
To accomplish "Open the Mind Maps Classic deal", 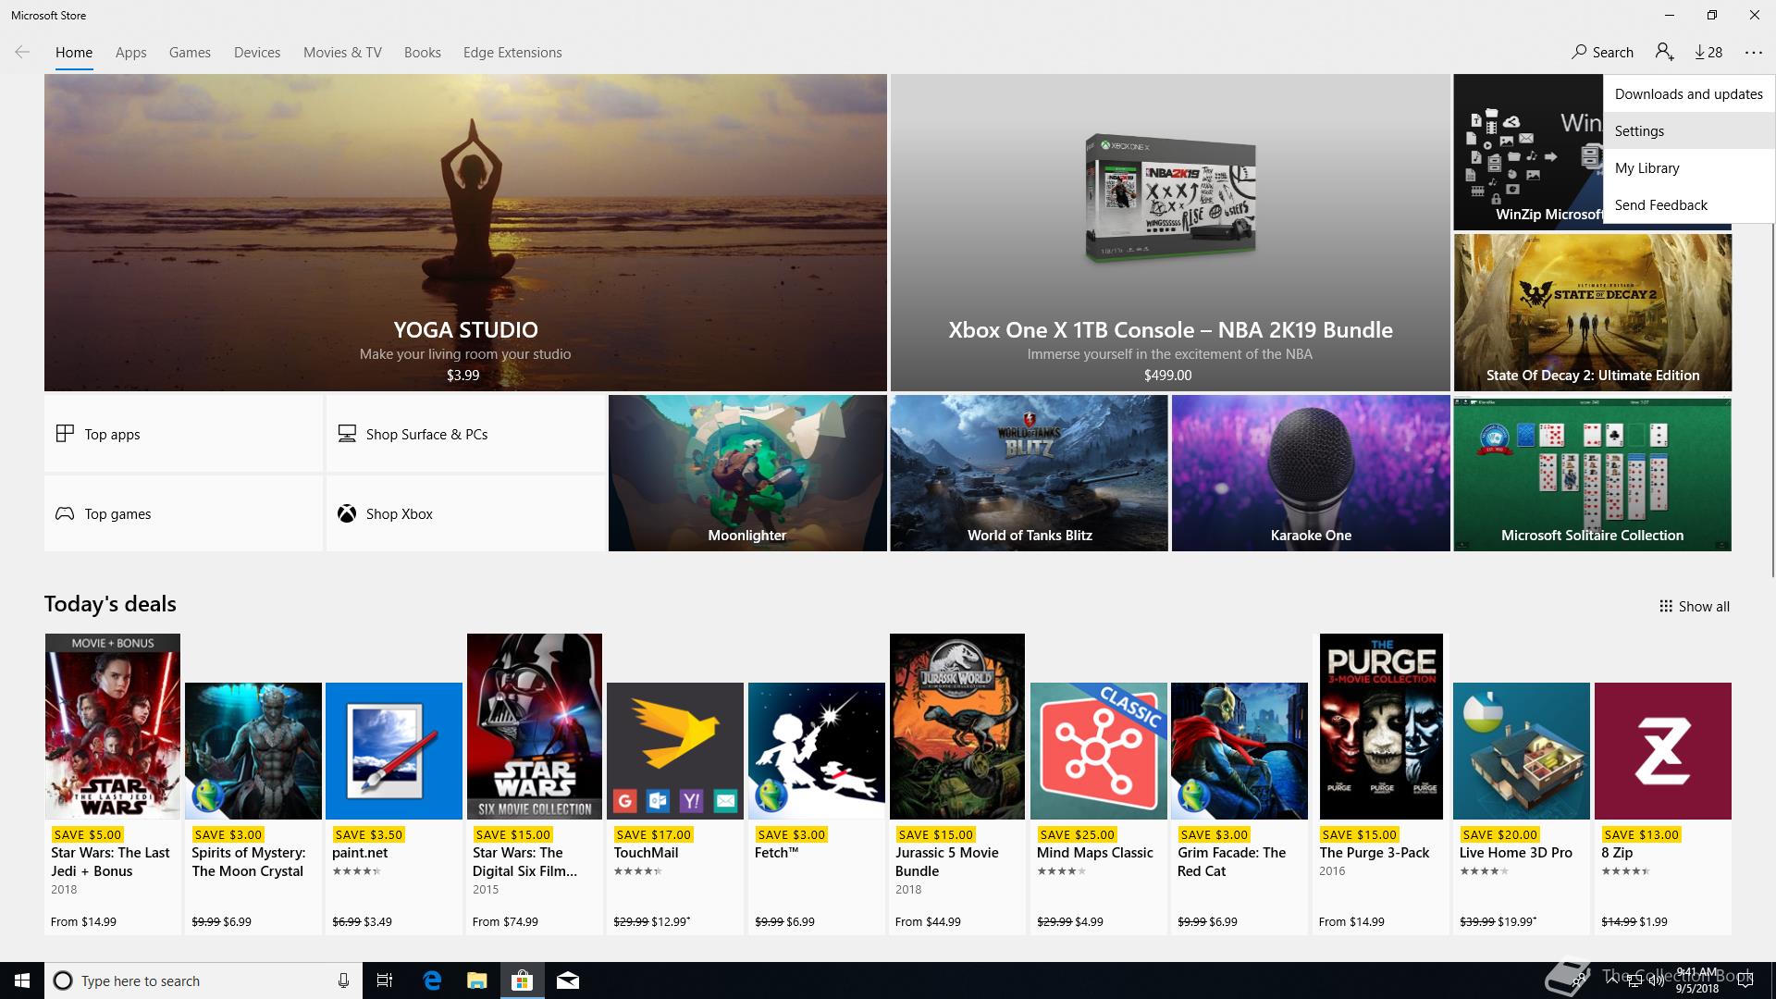I will point(1099,808).
